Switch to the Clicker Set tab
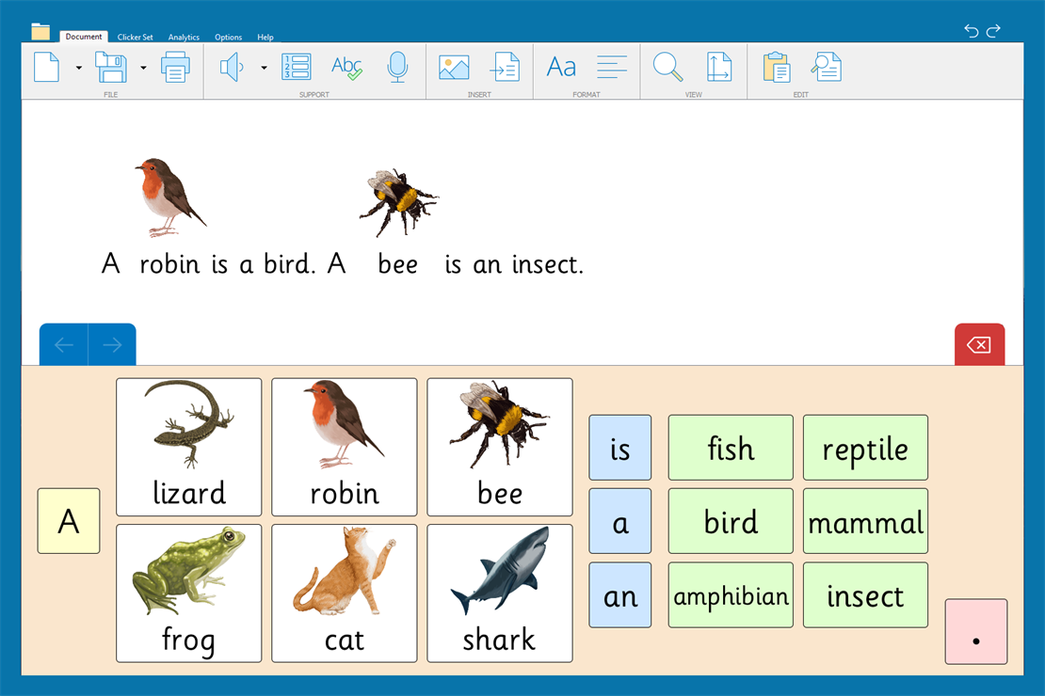 coord(135,38)
